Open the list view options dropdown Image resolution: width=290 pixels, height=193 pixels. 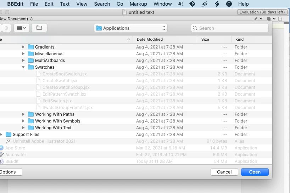[22, 28]
